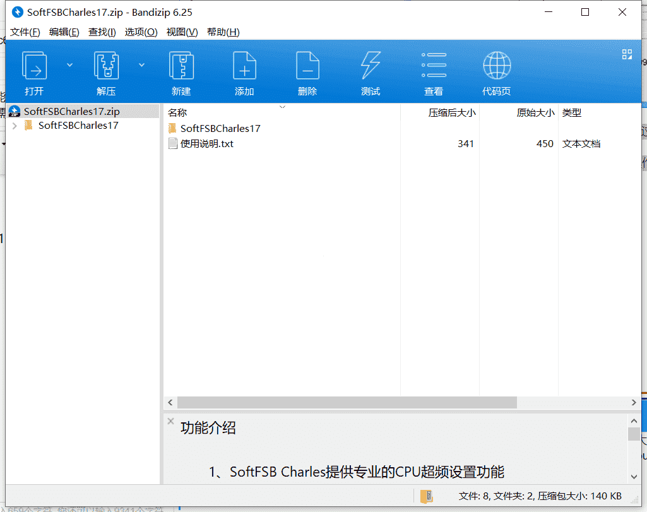The width and height of the screenshot is (647, 512).
Task: Run archive Test (测试) icon
Action: point(371,66)
